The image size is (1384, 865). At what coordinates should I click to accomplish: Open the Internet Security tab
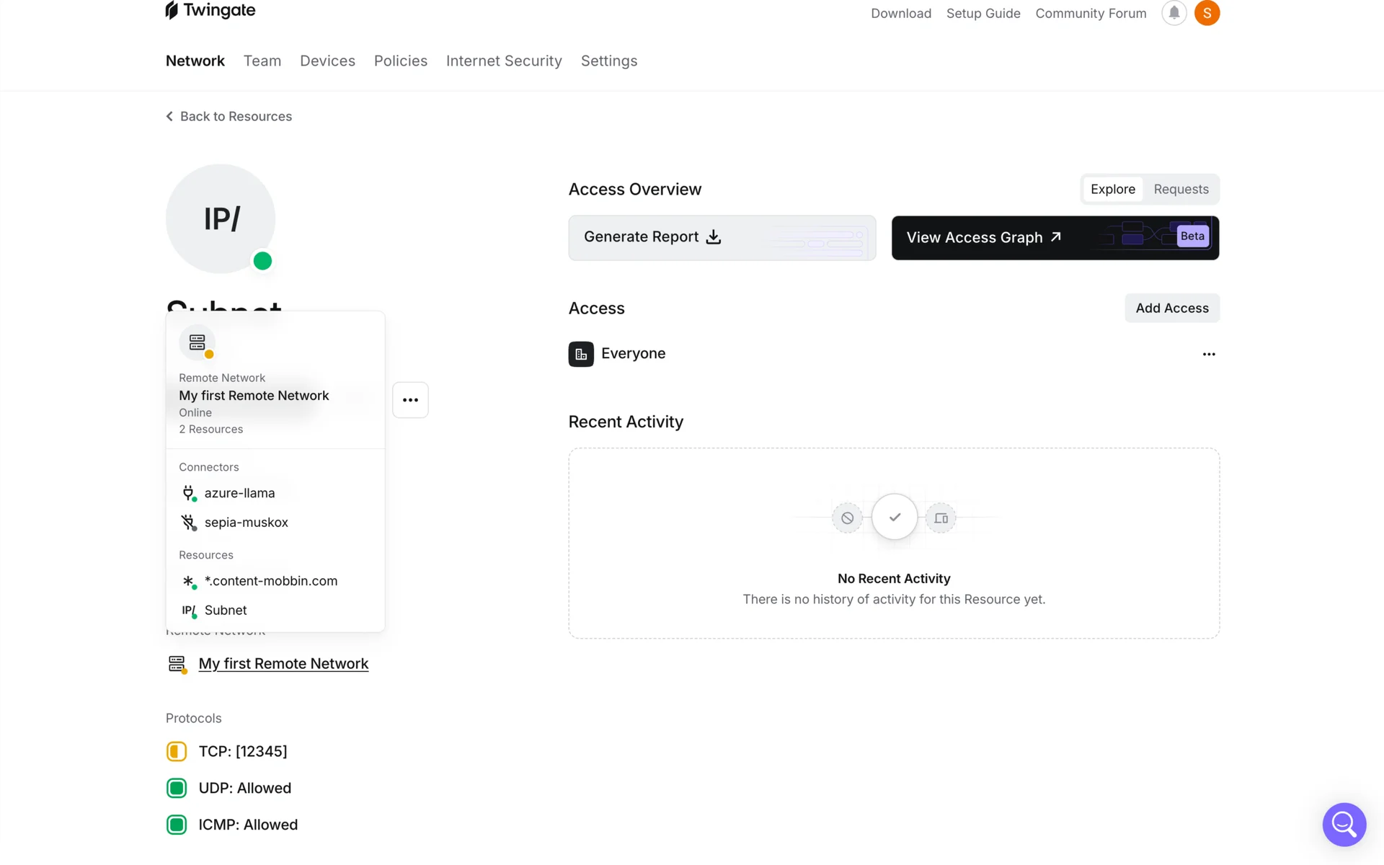504,61
